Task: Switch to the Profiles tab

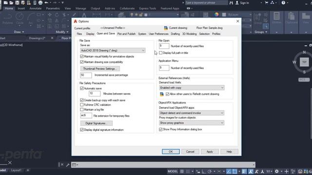Action: tap(216, 34)
